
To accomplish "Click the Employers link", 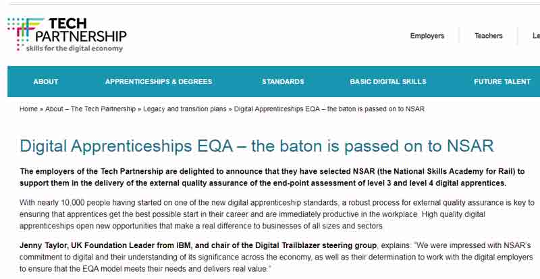I will (x=427, y=36).
